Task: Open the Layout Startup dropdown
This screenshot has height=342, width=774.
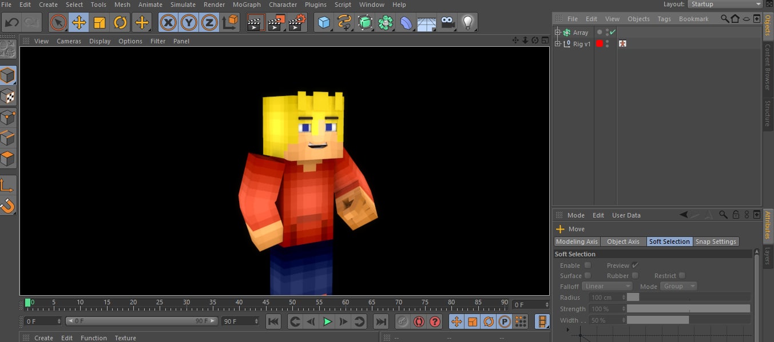Action: pyautogui.click(x=725, y=4)
